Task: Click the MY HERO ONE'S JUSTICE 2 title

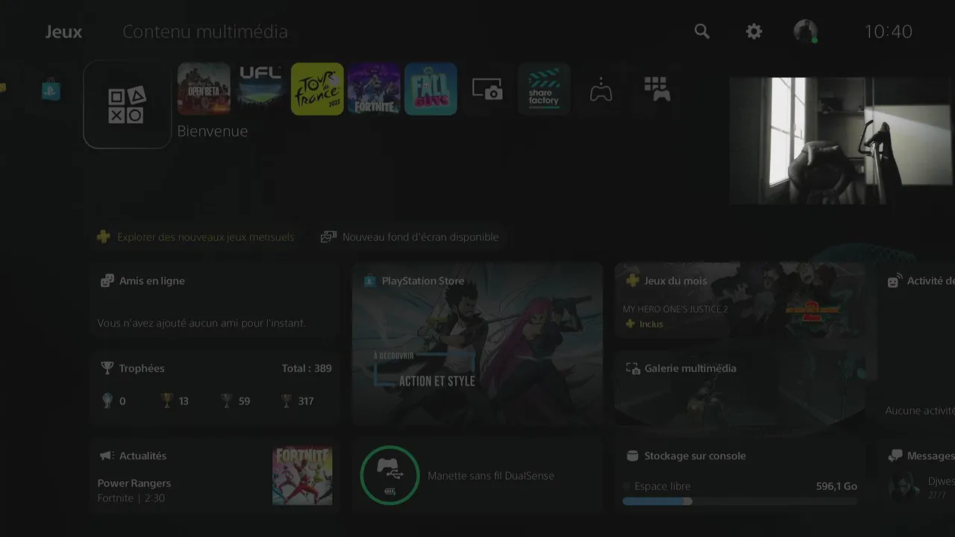Action: (x=675, y=309)
